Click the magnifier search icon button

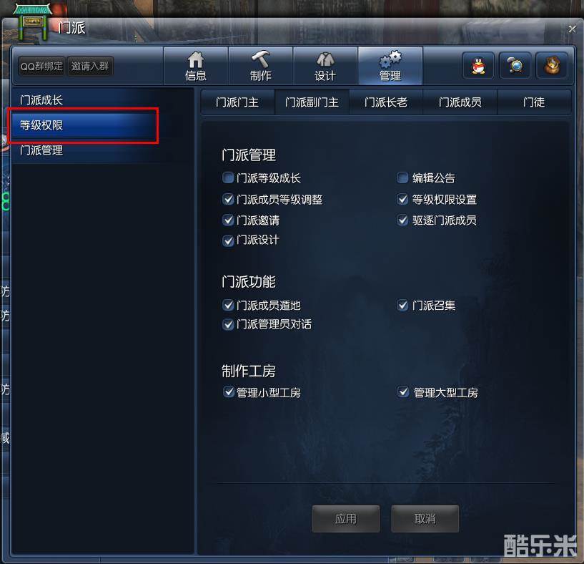click(x=515, y=66)
